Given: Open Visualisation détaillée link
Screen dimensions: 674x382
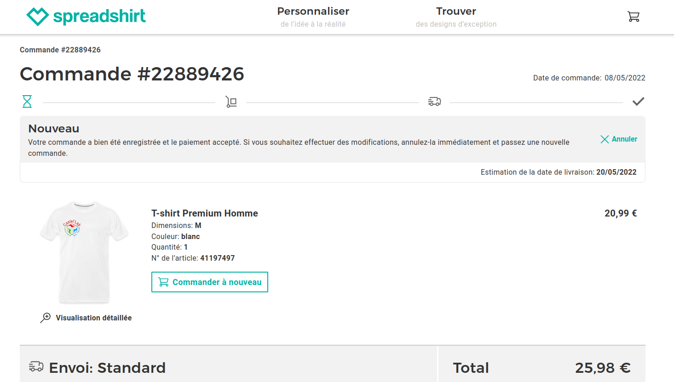Looking at the screenshot, I should pos(94,318).
